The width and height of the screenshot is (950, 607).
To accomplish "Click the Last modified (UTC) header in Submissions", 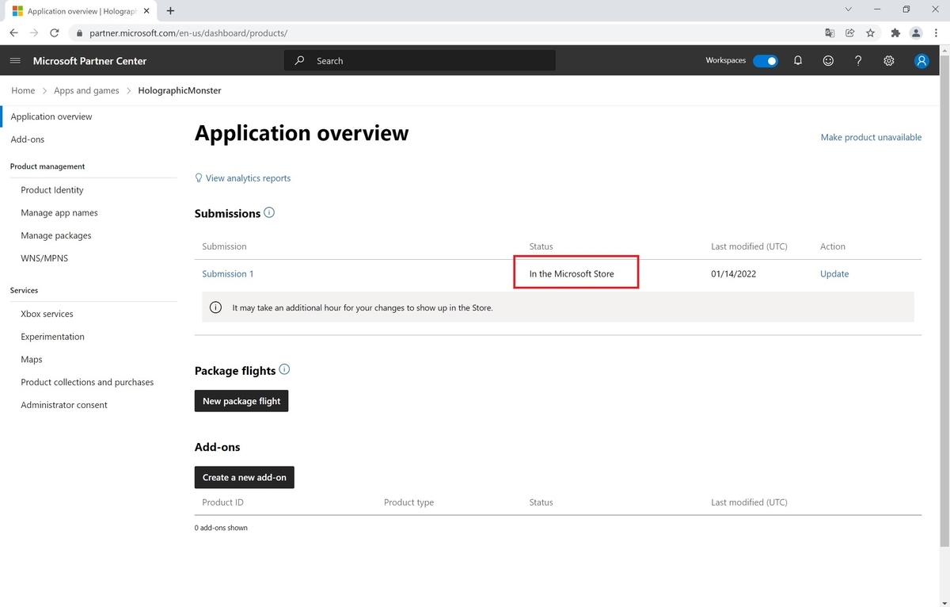I will [x=749, y=246].
